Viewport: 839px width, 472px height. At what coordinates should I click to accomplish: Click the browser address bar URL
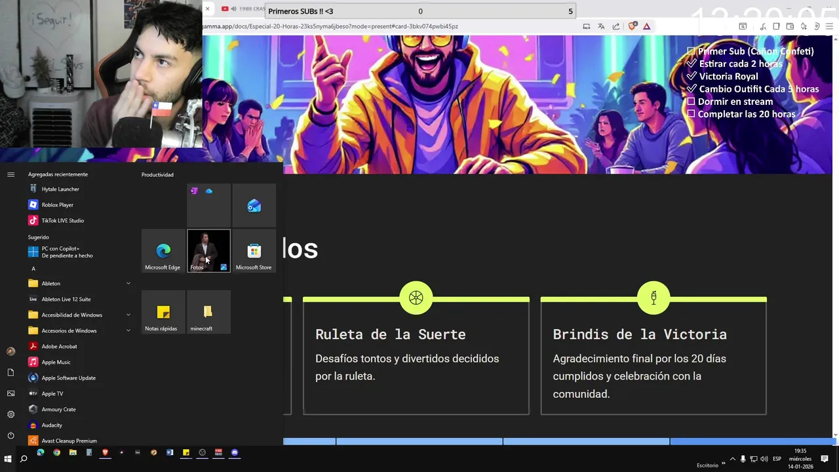point(330,26)
